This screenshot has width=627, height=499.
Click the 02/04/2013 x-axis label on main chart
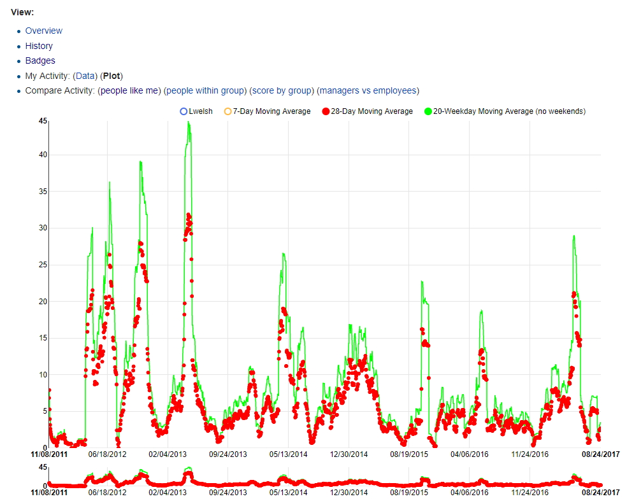(x=168, y=454)
